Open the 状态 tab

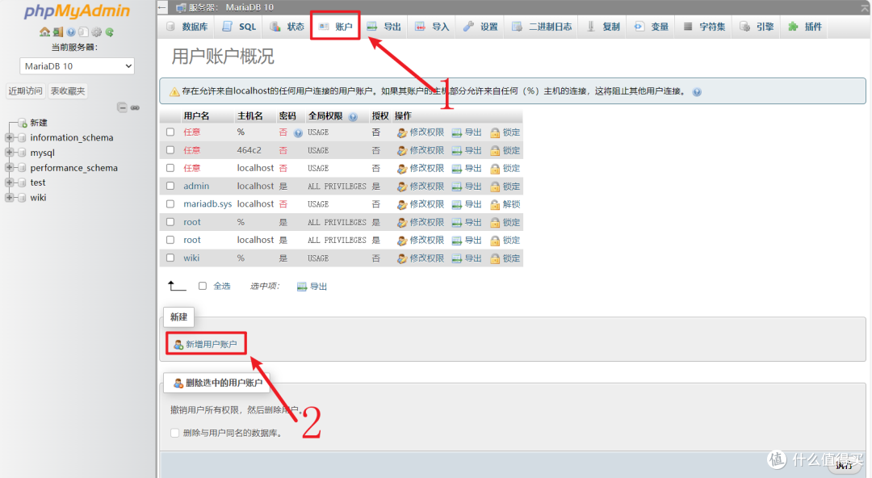(x=287, y=27)
